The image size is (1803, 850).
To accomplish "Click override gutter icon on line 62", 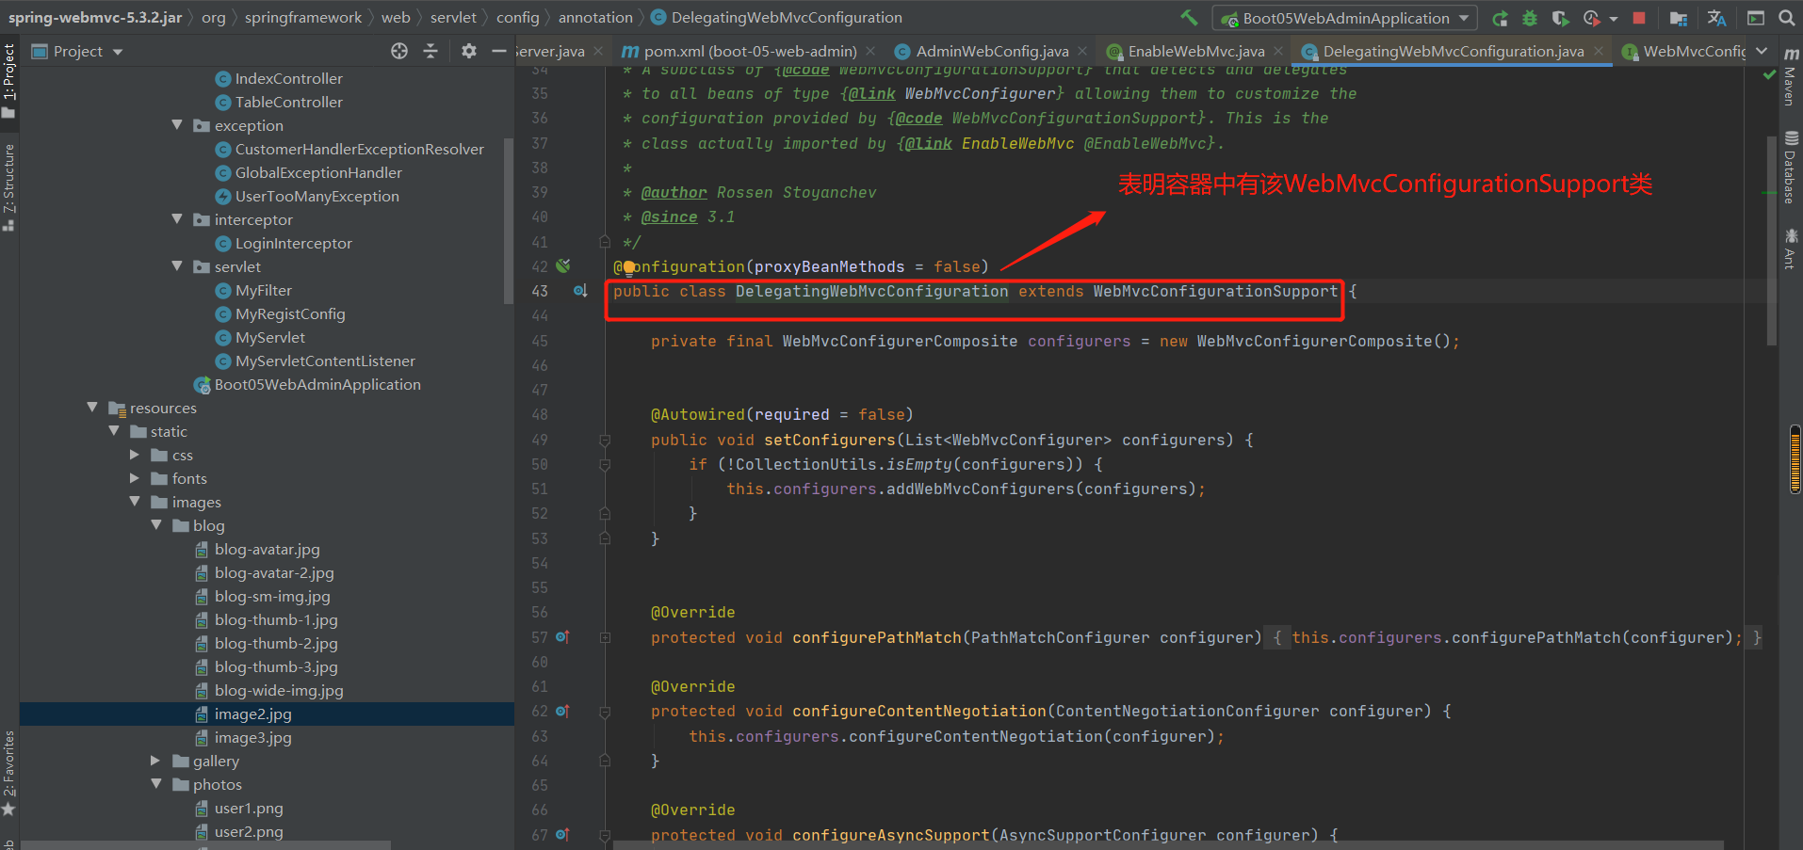I will point(562,712).
